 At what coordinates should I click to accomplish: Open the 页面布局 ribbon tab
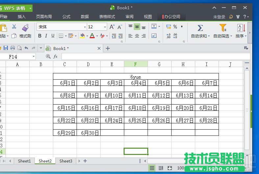pos(44,17)
